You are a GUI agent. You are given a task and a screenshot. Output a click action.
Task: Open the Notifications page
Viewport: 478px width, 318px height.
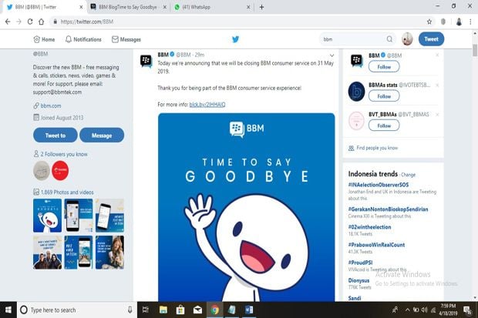(83, 39)
